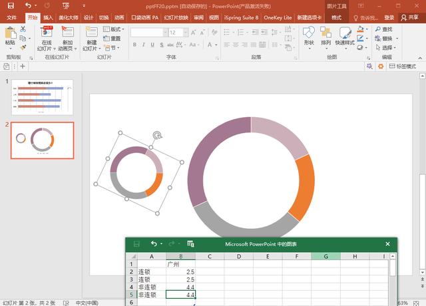Open the Animation (动画) tab
Image resolution: width=426 pixels, height=306 pixels.
(119, 18)
